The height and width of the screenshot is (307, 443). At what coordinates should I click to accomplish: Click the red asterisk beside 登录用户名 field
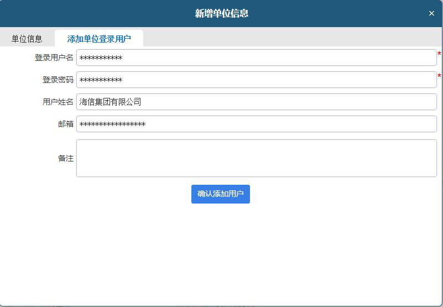coord(439,54)
